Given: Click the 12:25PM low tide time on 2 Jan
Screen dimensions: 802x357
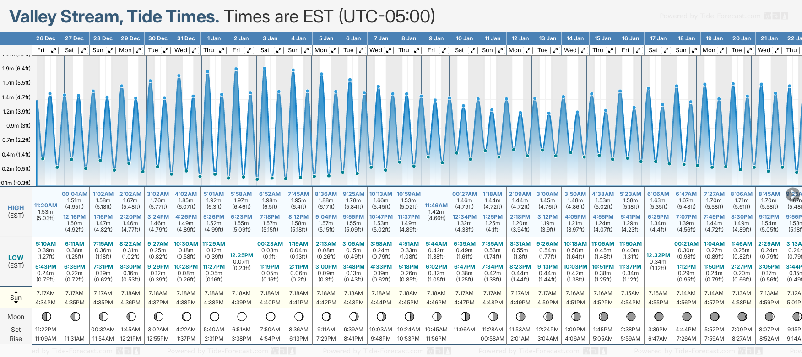Looking at the screenshot, I should pyautogui.click(x=241, y=255).
